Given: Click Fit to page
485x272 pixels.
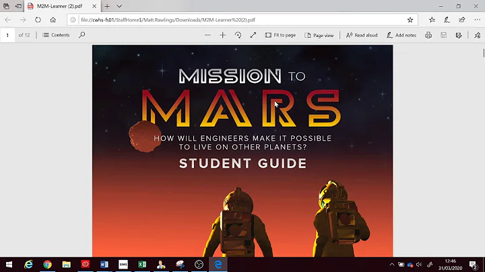Looking at the screenshot, I should coord(280,35).
